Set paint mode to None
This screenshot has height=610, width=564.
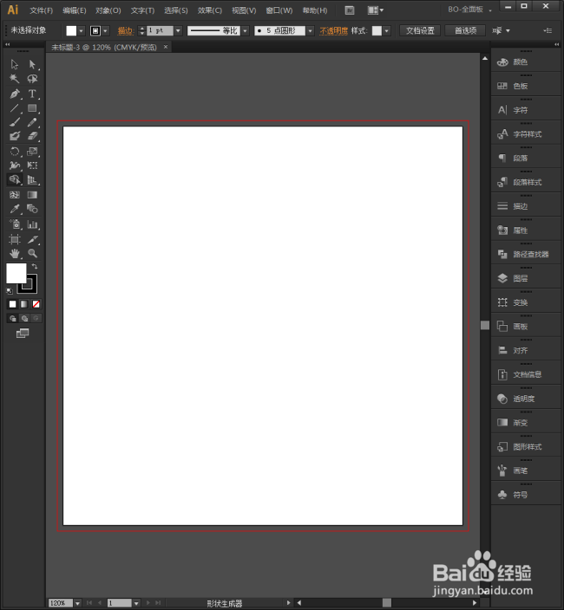click(x=36, y=304)
